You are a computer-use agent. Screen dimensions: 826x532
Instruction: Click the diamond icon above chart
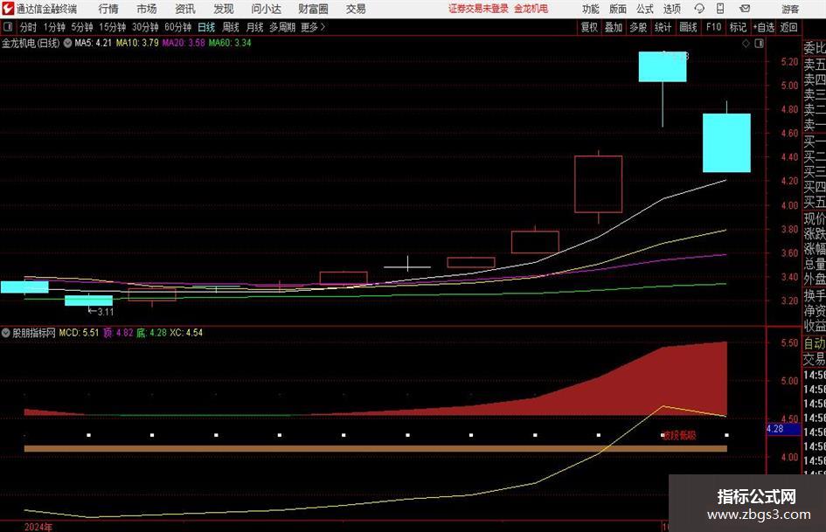click(746, 44)
